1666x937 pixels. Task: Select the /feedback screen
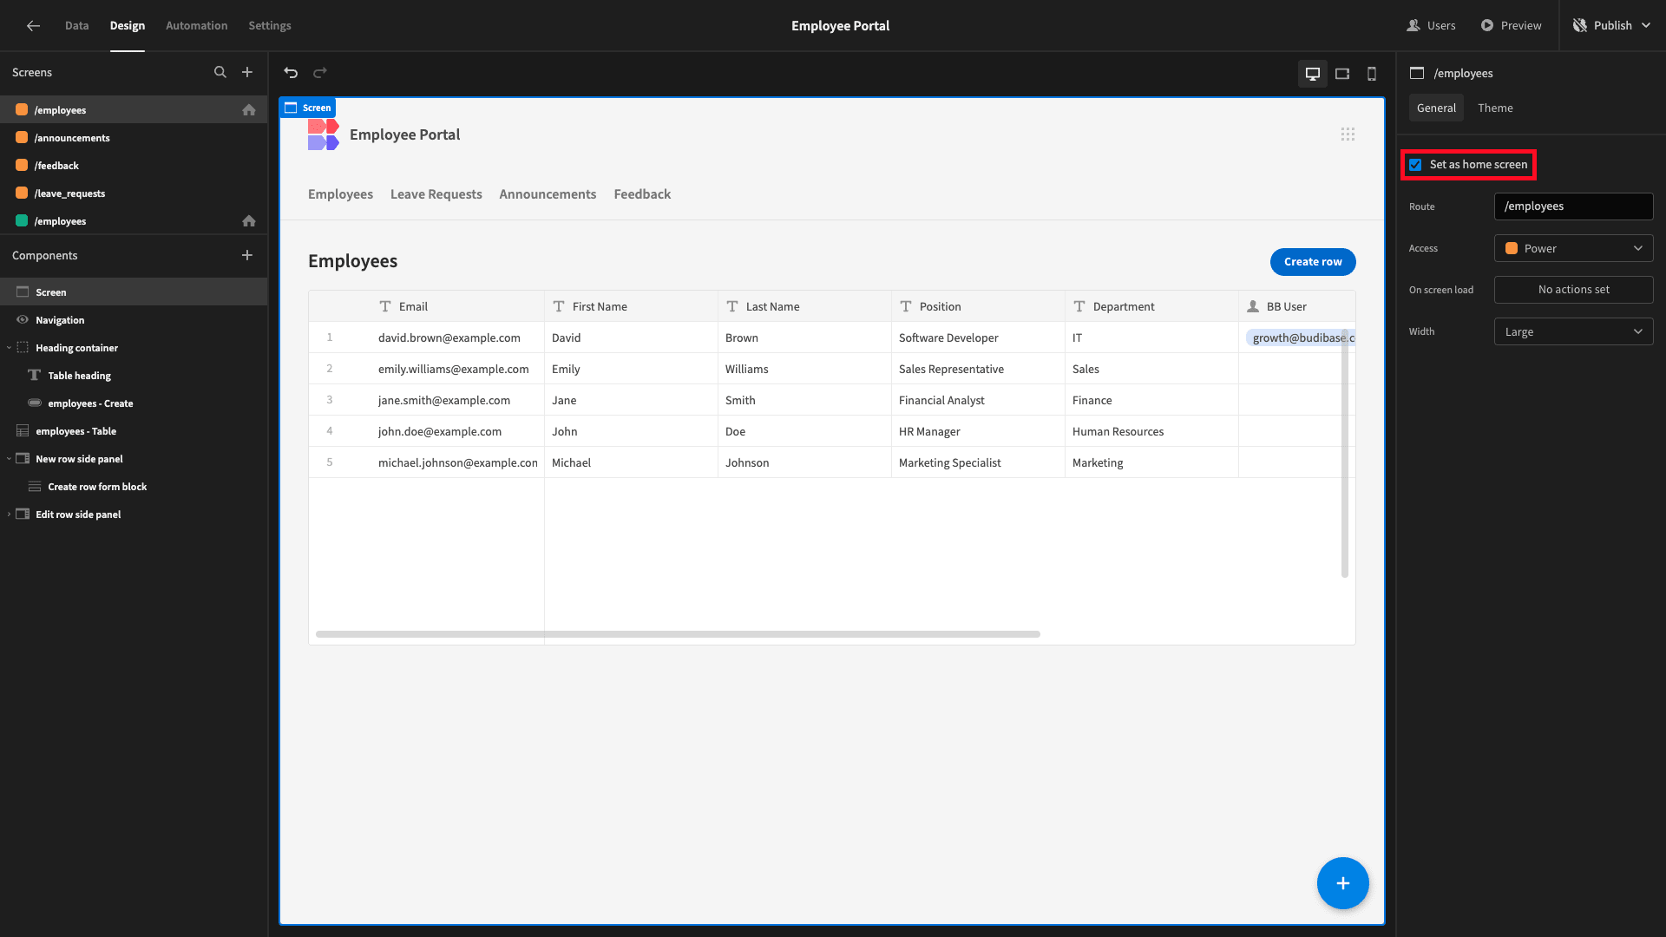pos(134,166)
